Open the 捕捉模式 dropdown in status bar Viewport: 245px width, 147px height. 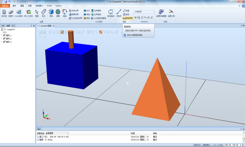pos(207,145)
